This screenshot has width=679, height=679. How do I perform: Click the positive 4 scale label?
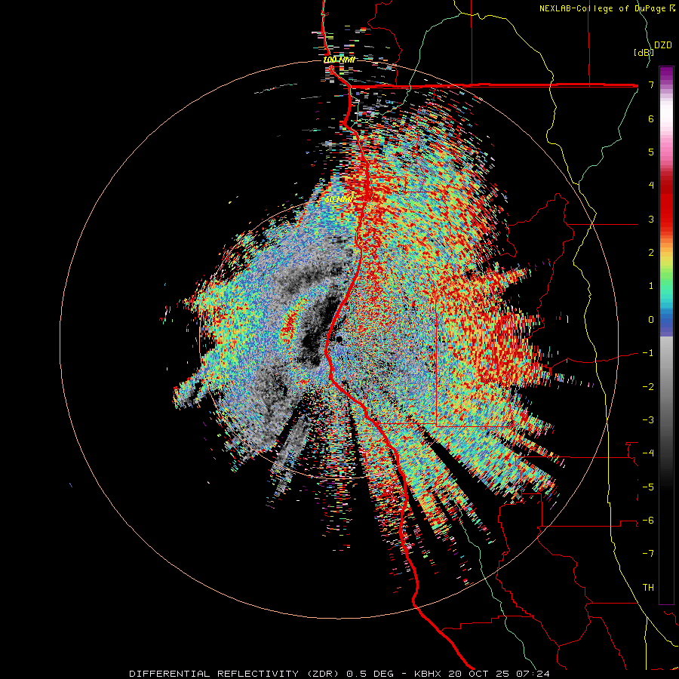click(x=651, y=186)
